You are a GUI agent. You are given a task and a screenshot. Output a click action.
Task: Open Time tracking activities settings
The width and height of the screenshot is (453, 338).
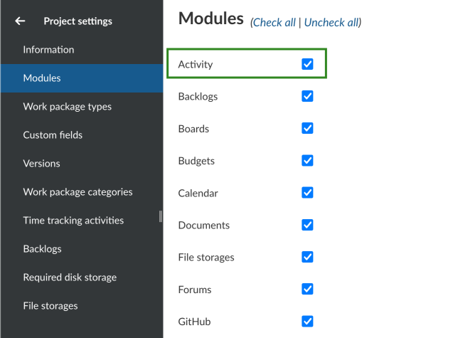click(x=73, y=221)
